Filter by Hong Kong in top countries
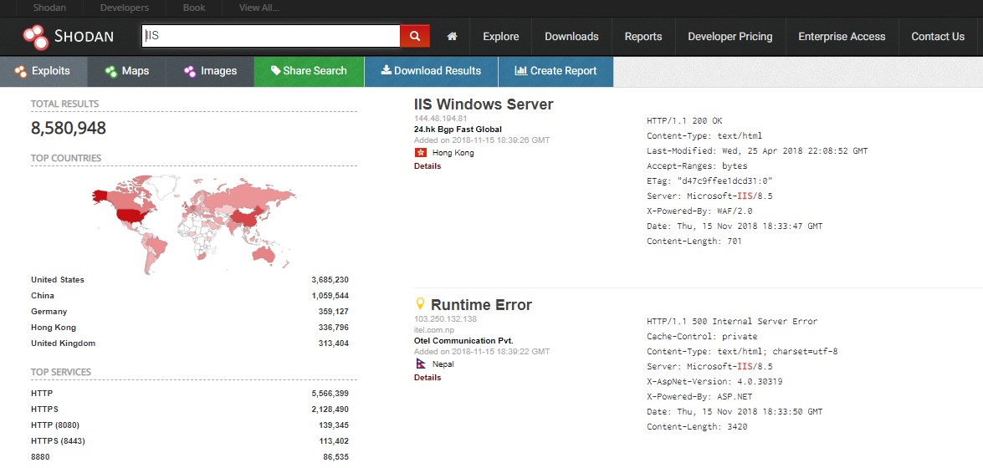Viewport: 983px width, 468px height. pyautogui.click(x=54, y=327)
